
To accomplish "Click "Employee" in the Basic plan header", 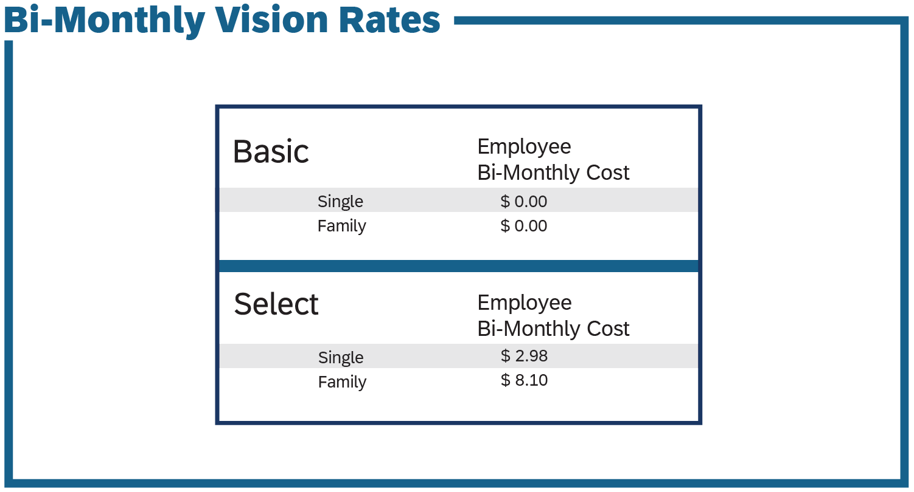I will (x=524, y=146).
